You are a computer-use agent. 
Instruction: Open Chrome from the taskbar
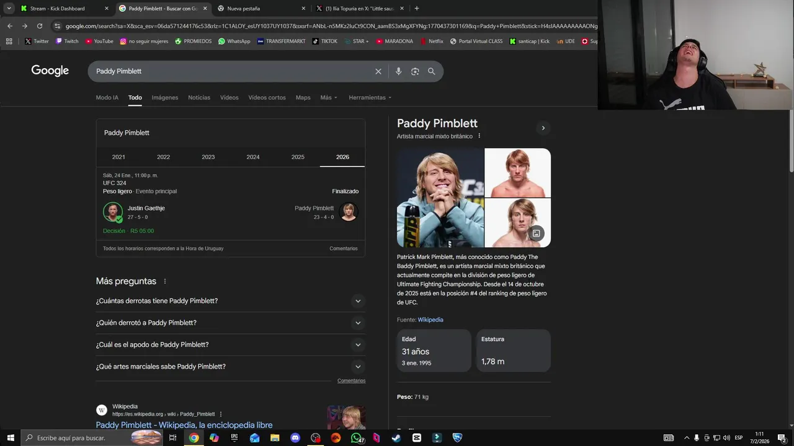point(194,438)
